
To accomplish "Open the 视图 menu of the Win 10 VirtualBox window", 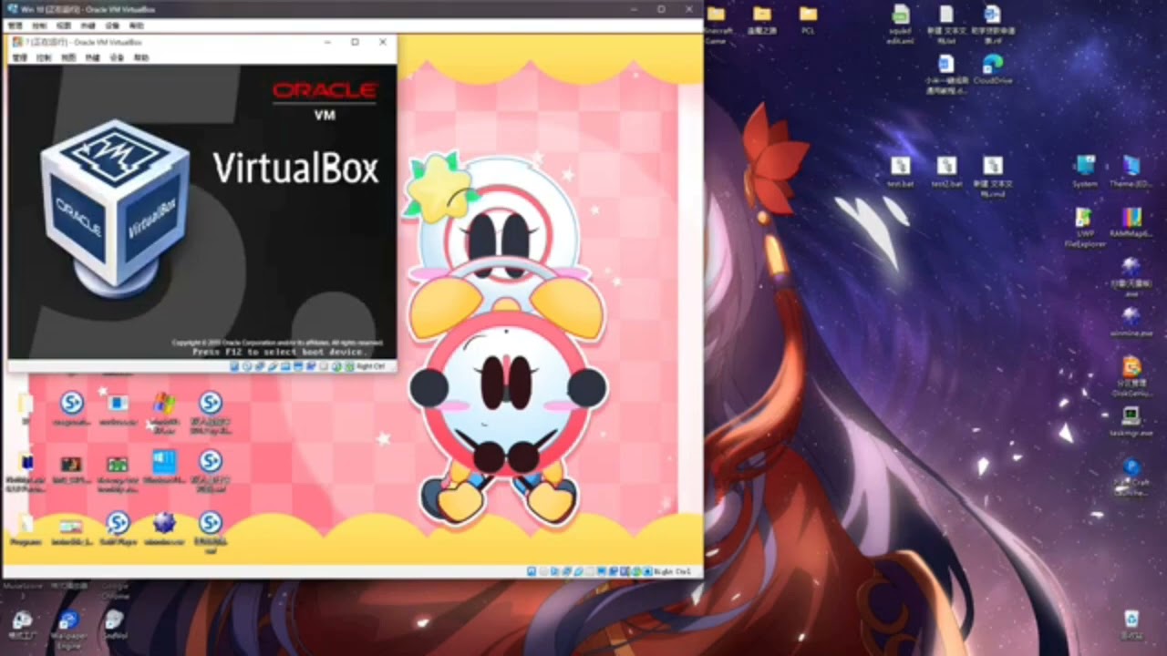I will tap(64, 26).
